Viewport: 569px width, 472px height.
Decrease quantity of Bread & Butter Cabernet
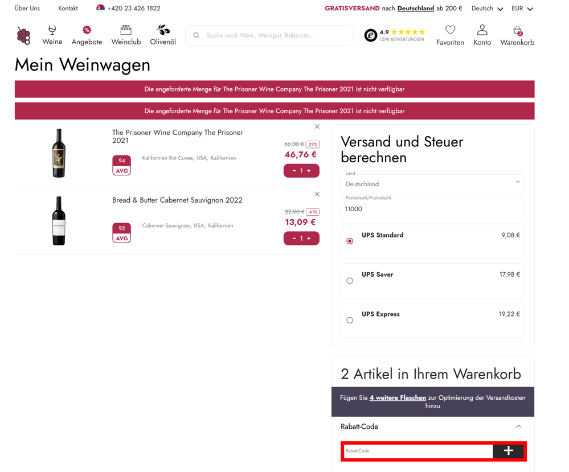point(294,239)
